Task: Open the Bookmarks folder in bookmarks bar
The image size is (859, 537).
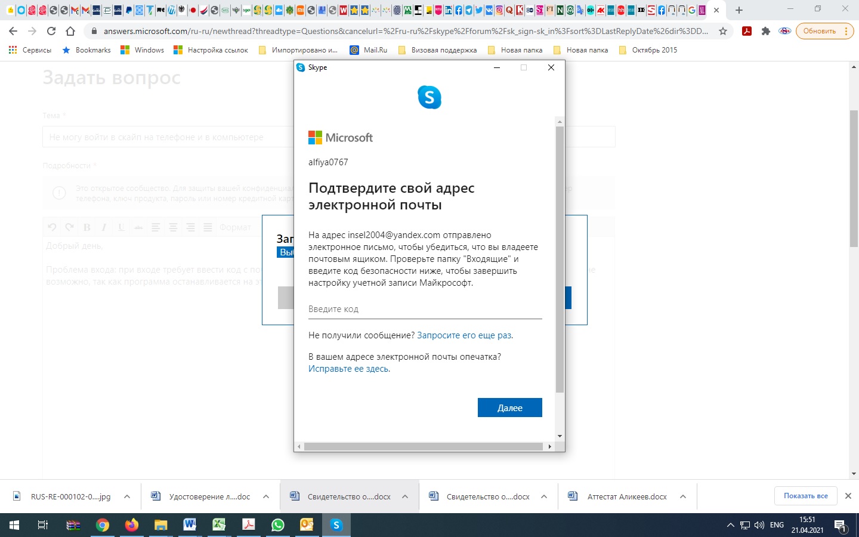Action: coord(86,50)
